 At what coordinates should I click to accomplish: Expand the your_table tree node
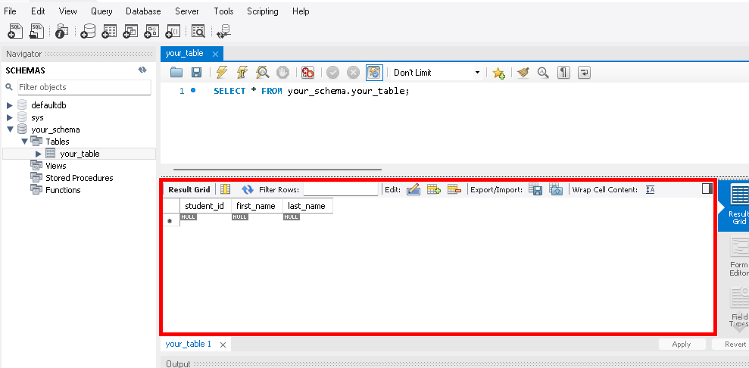(x=39, y=154)
